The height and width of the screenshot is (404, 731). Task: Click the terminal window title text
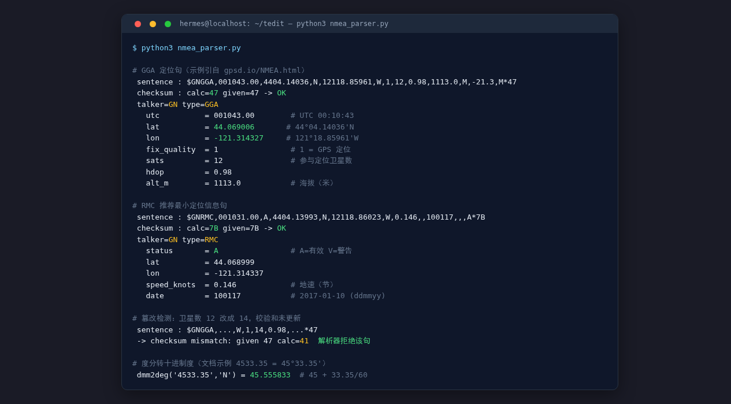coord(284,24)
